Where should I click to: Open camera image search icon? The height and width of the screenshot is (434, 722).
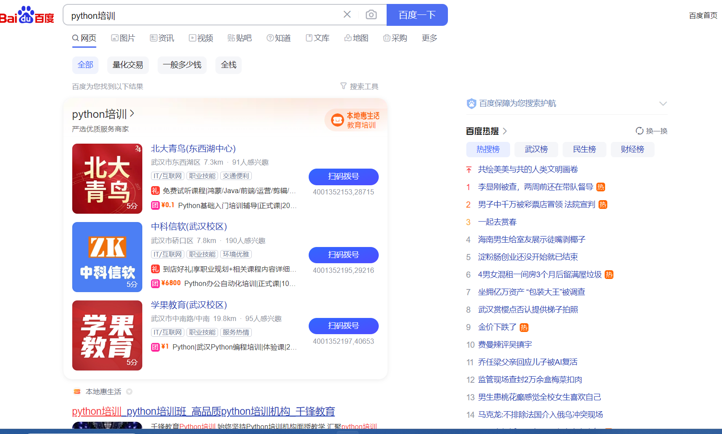pos(371,15)
